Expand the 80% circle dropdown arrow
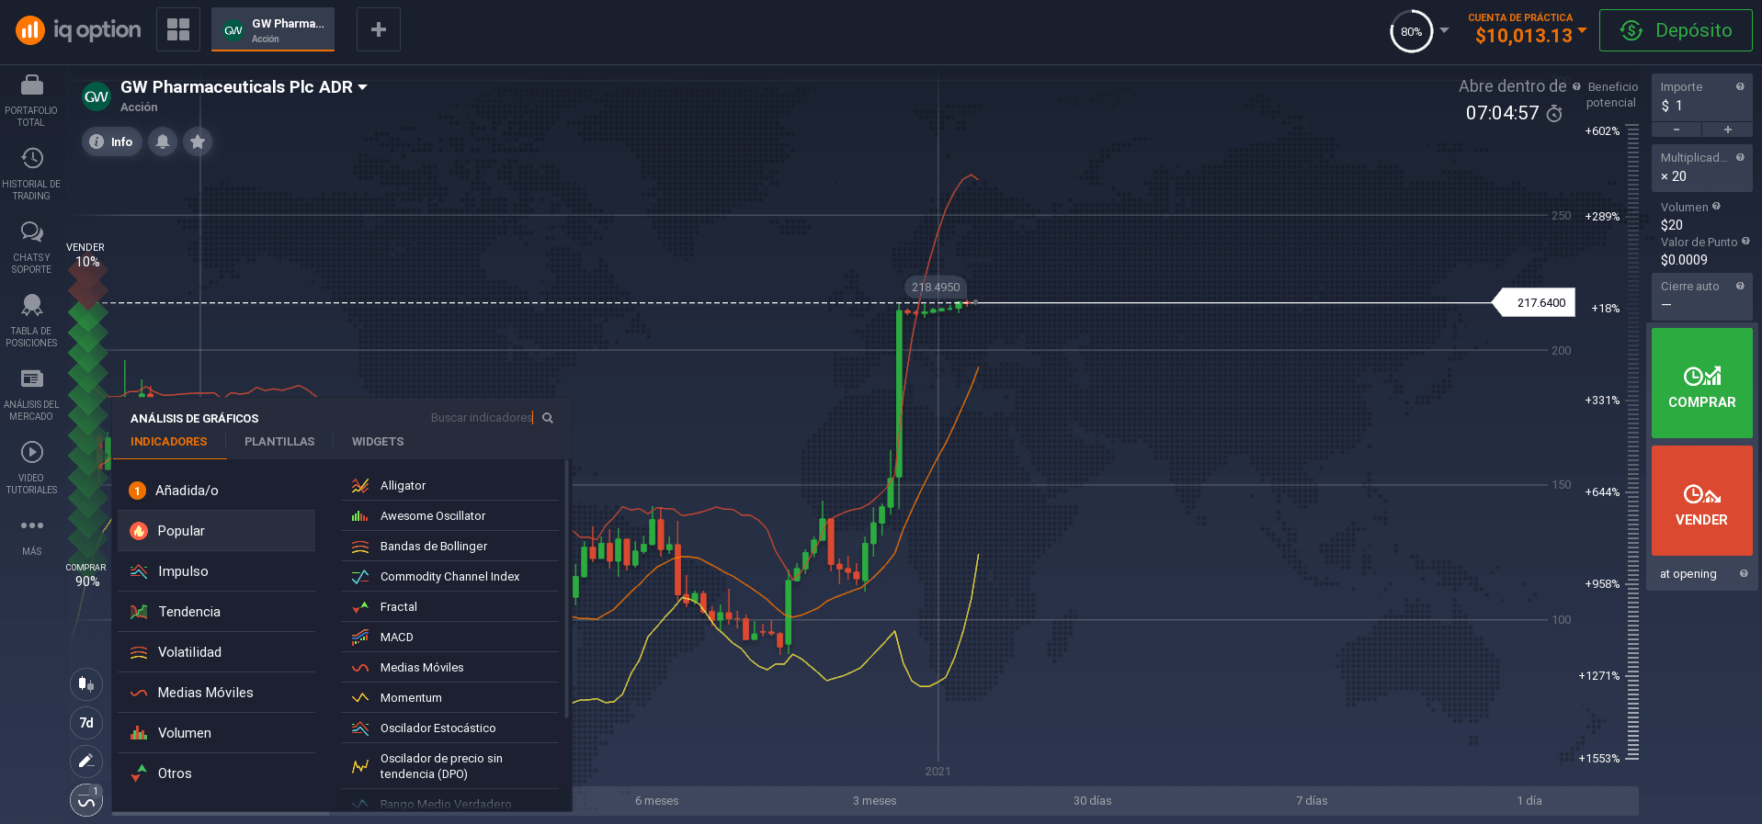This screenshot has height=824, width=1762. pyautogui.click(x=1444, y=30)
